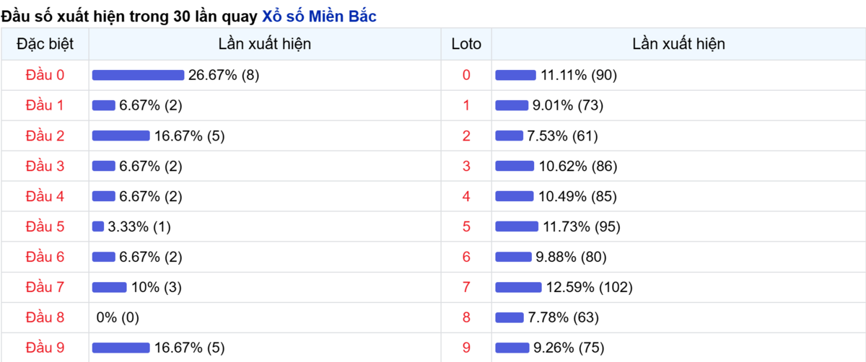
Task: Select Loto number 7
Action: point(466,287)
